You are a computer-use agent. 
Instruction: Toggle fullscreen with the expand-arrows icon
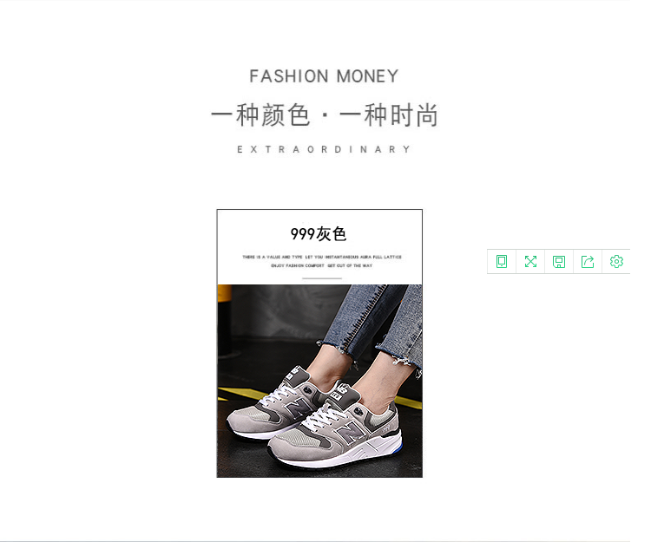[x=530, y=262]
